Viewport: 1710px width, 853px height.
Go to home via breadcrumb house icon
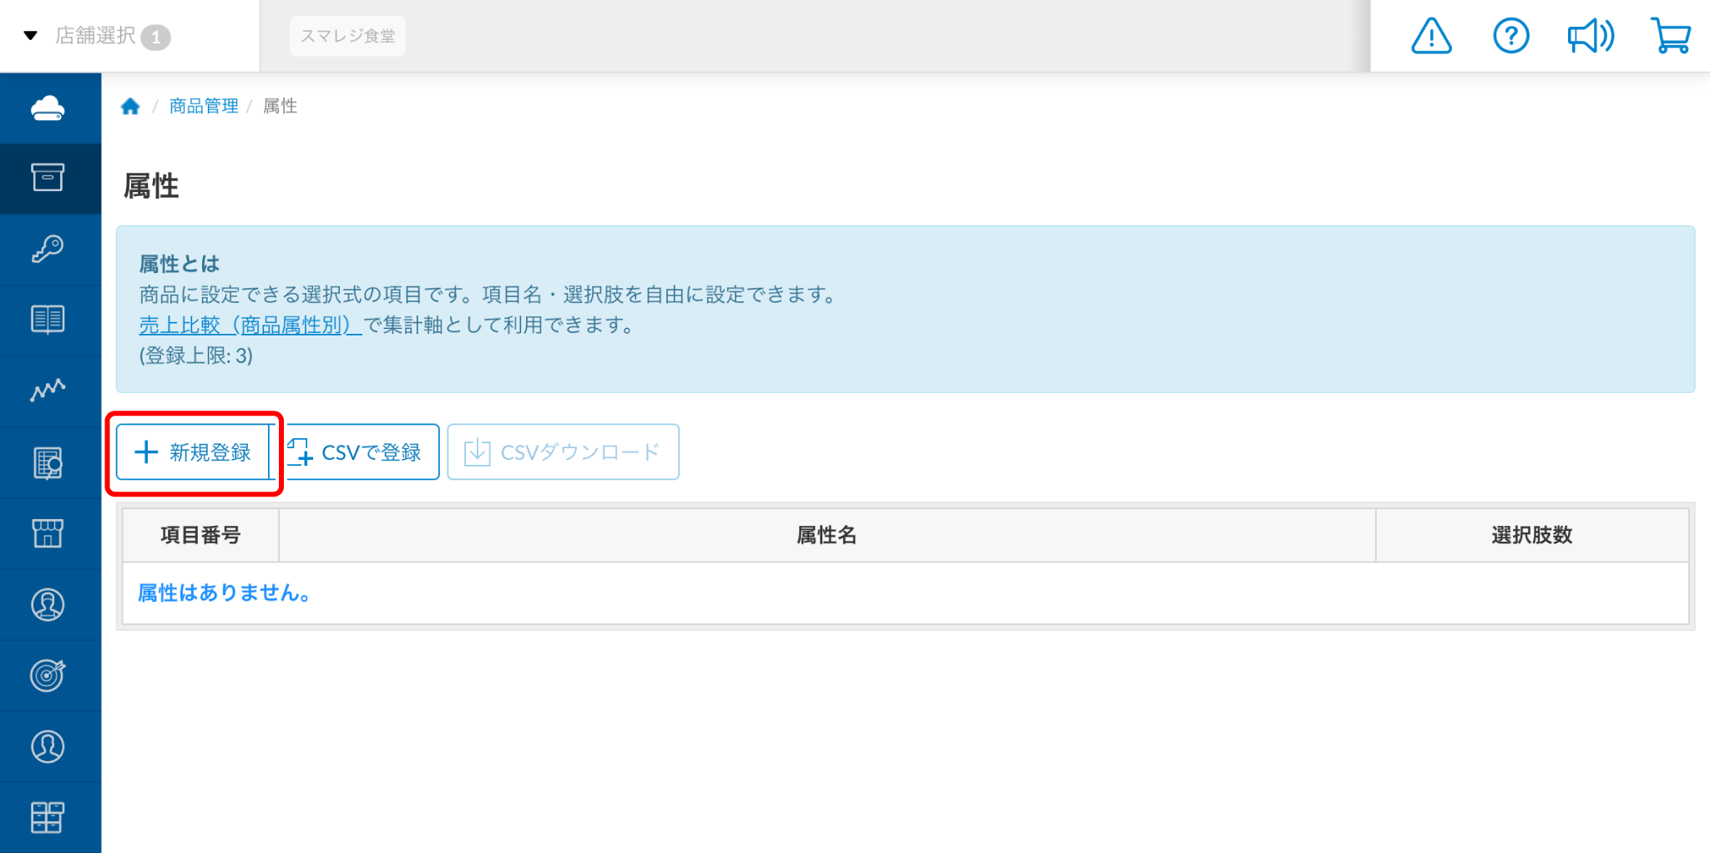tap(130, 106)
